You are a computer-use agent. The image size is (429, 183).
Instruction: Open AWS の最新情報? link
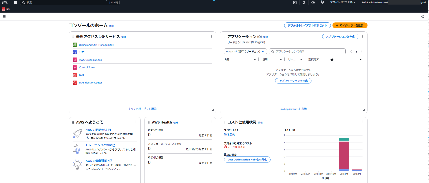tap(99, 161)
